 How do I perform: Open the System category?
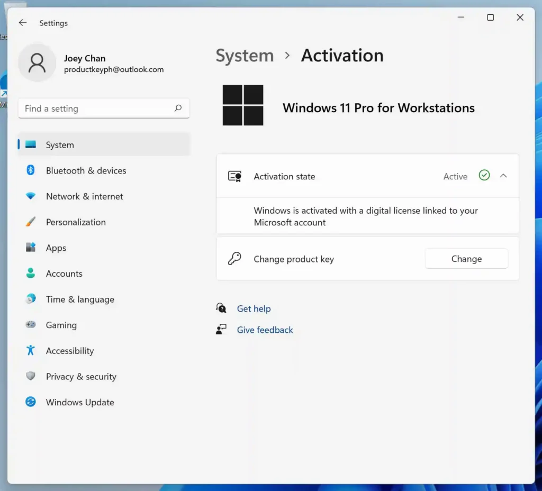click(x=104, y=144)
